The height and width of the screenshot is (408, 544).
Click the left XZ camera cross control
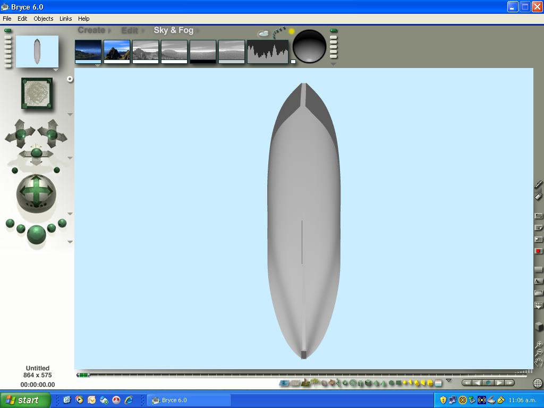(20, 134)
